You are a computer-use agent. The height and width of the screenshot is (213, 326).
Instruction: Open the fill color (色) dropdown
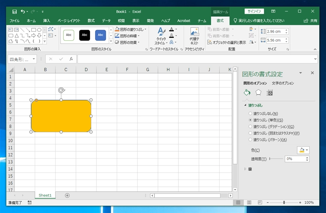303,150
